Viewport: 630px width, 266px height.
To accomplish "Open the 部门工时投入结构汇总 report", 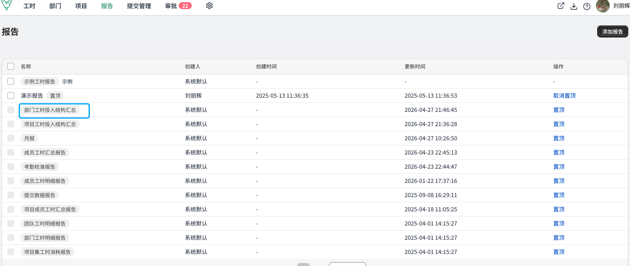I will (x=50, y=110).
